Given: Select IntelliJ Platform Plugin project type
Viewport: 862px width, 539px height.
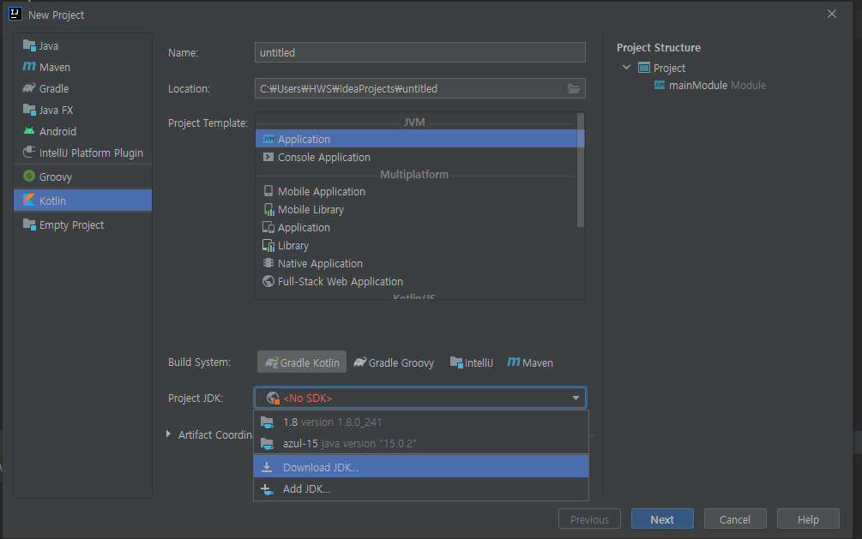Looking at the screenshot, I should [x=82, y=153].
